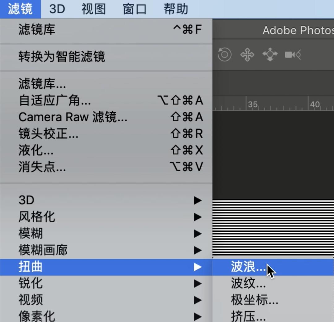Click the pan 3D camera arrows icon
334x322 pixels.
tap(247, 54)
